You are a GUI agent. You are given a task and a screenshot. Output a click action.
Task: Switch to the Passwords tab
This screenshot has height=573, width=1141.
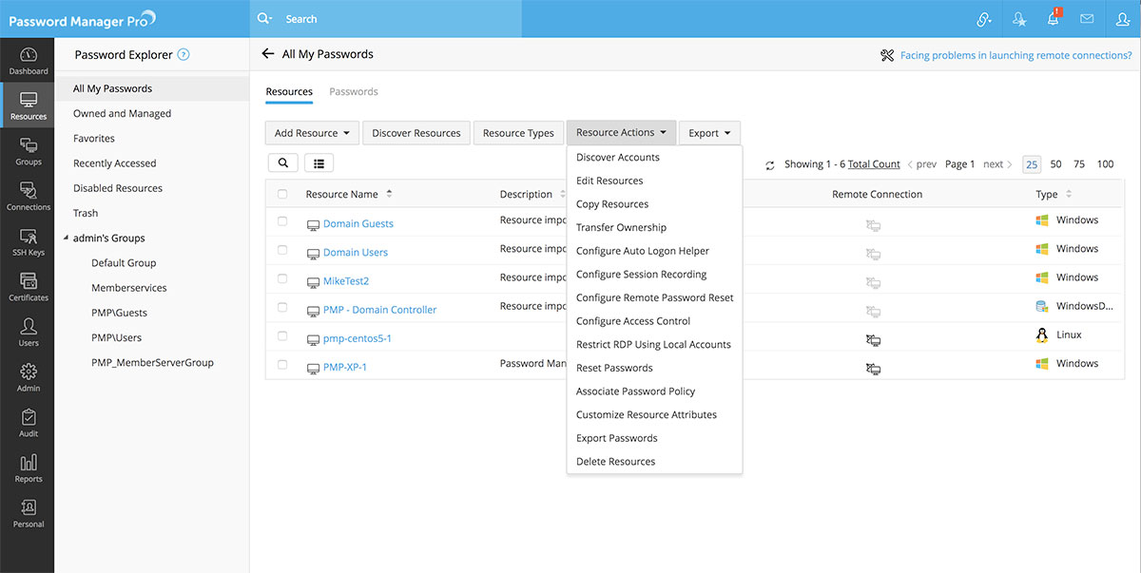pyautogui.click(x=353, y=92)
